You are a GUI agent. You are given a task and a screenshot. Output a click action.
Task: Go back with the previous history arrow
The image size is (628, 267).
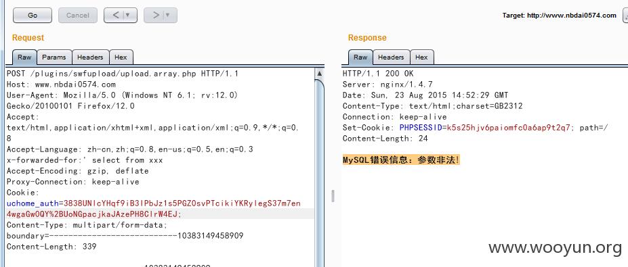pyautogui.click(x=115, y=15)
